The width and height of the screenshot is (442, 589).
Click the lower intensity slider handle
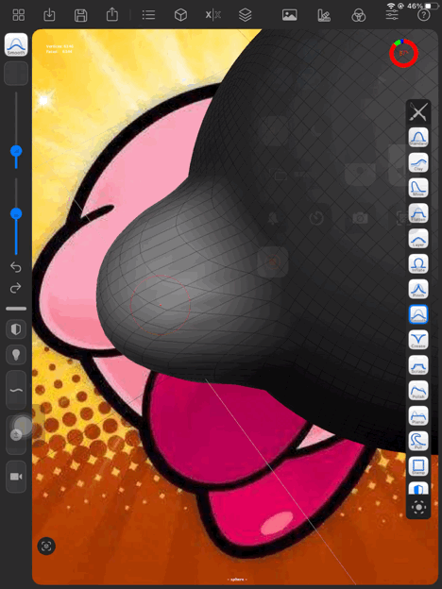point(16,213)
